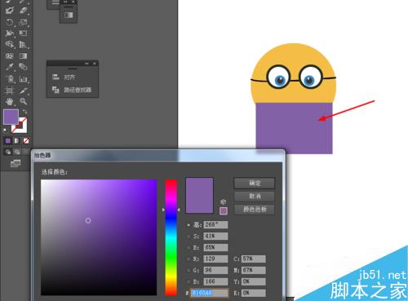
Task: Click the hex color field 8160A6
Action: [x=209, y=293]
